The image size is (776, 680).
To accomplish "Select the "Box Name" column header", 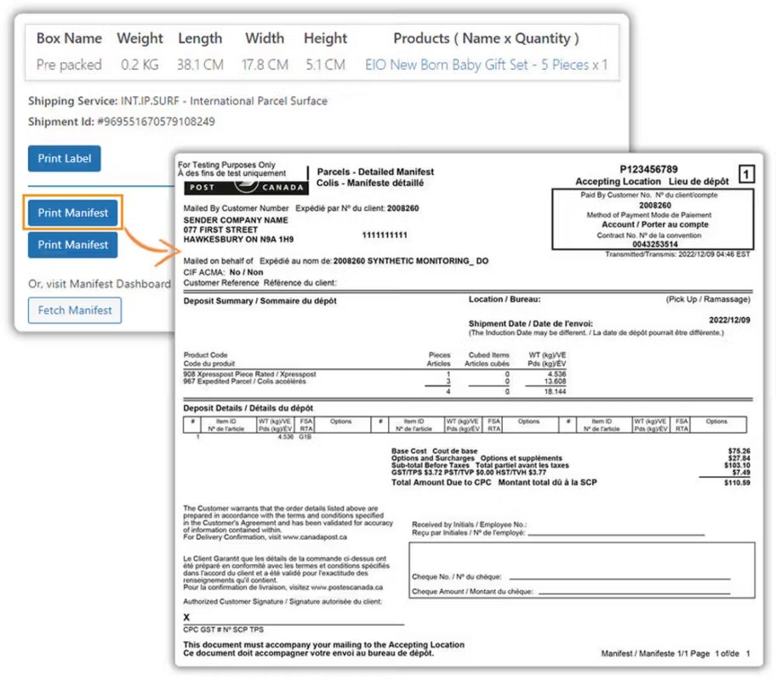I will (x=69, y=38).
